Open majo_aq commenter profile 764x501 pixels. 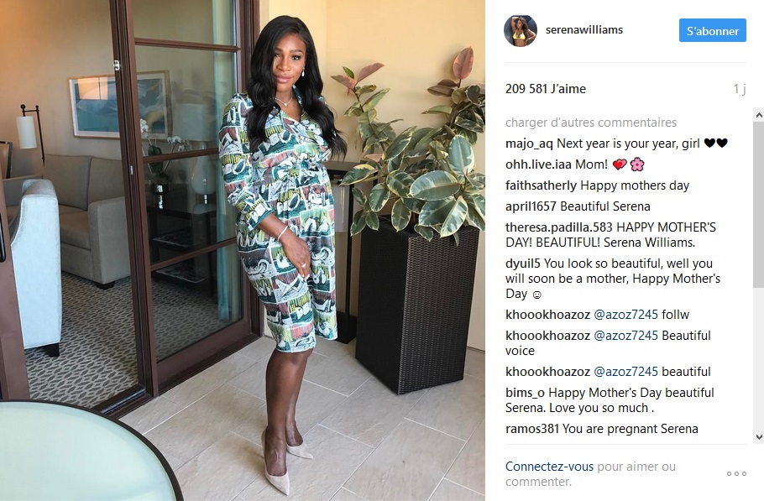tap(529, 144)
